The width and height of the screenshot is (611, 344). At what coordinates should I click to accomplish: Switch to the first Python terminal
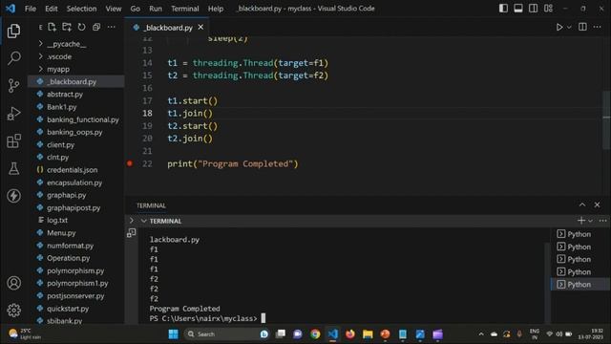pos(580,234)
